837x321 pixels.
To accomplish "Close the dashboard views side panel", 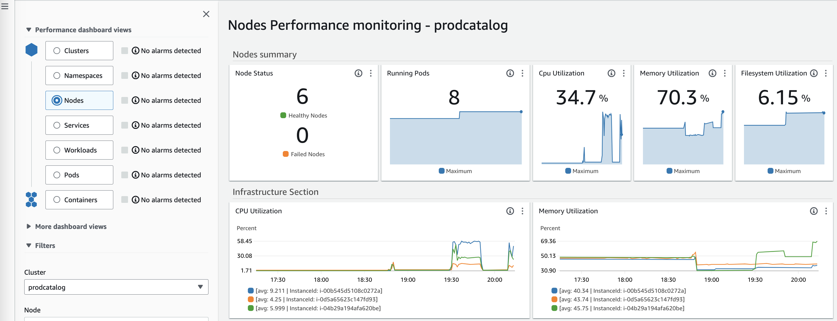I will (x=206, y=14).
